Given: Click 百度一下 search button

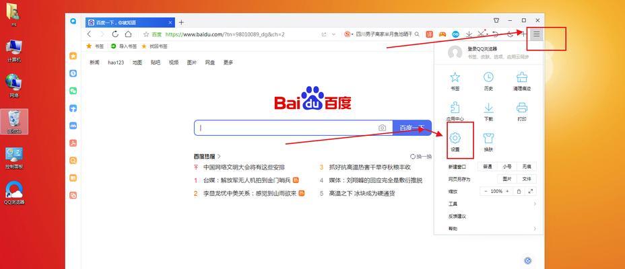Looking at the screenshot, I should click(x=412, y=128).
